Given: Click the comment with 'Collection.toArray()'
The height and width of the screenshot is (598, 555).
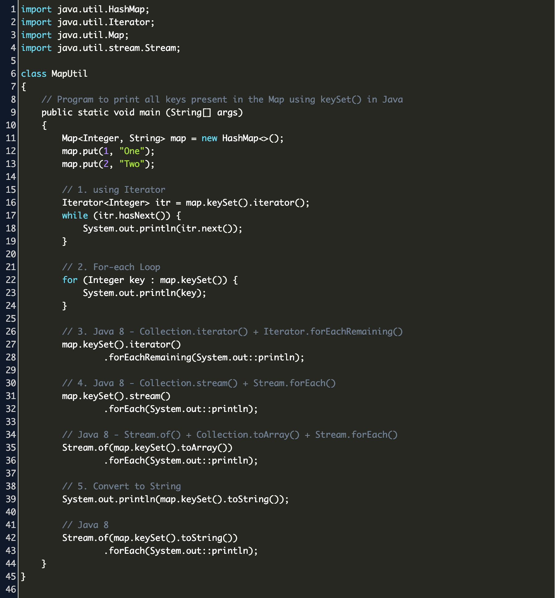Looking at the screenshot, I should (230, 435).
